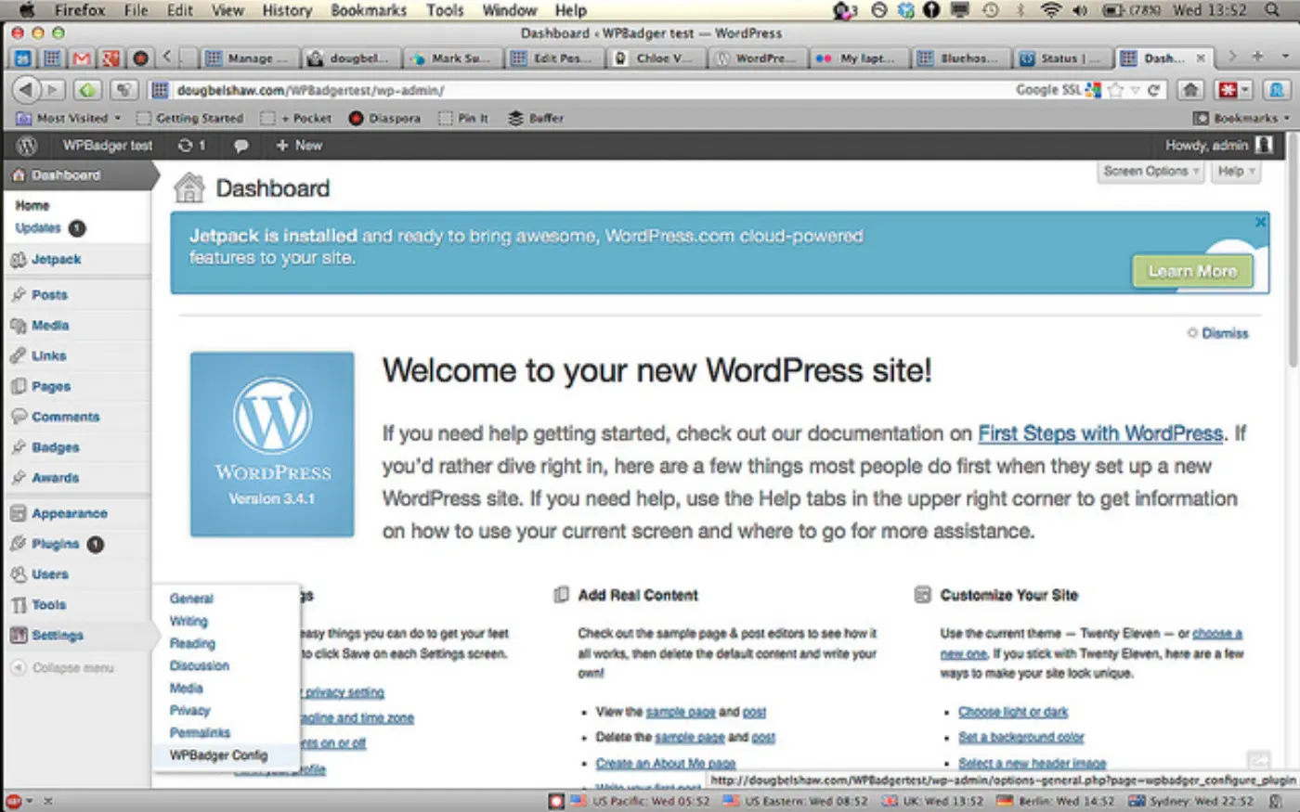Click the Getting Started bookmark

pos(189,119)
